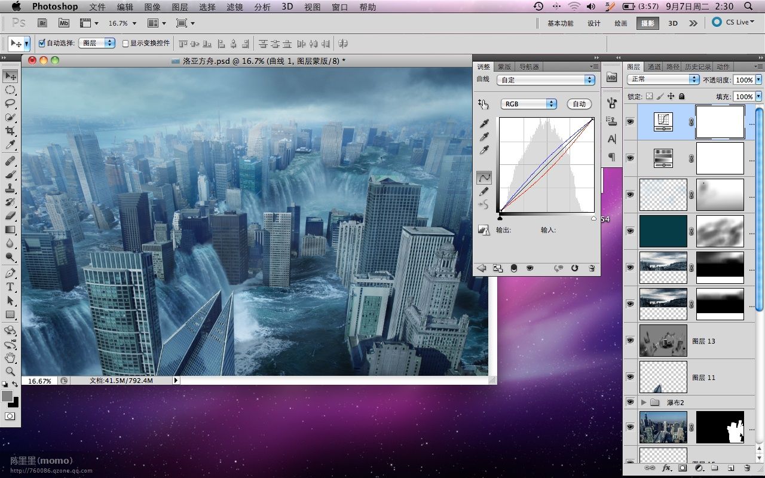The image size is (765, 478).
Task: Select the Crop tool
Action: pos(10,131)
